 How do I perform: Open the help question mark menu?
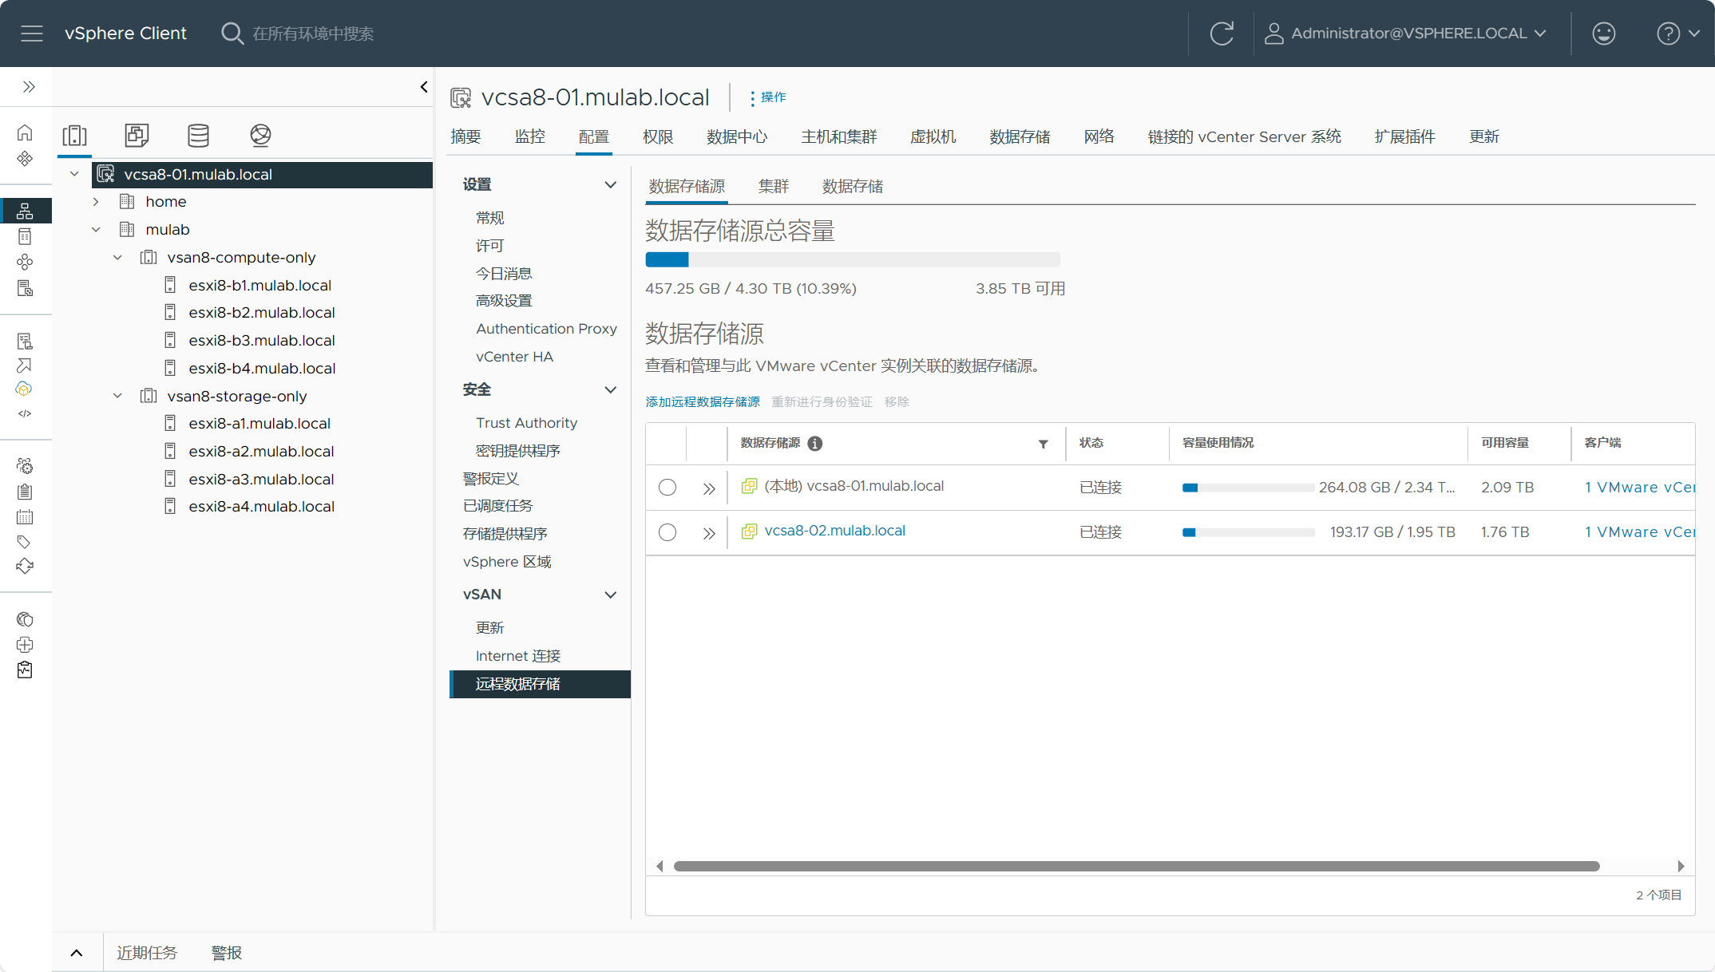1677,34
